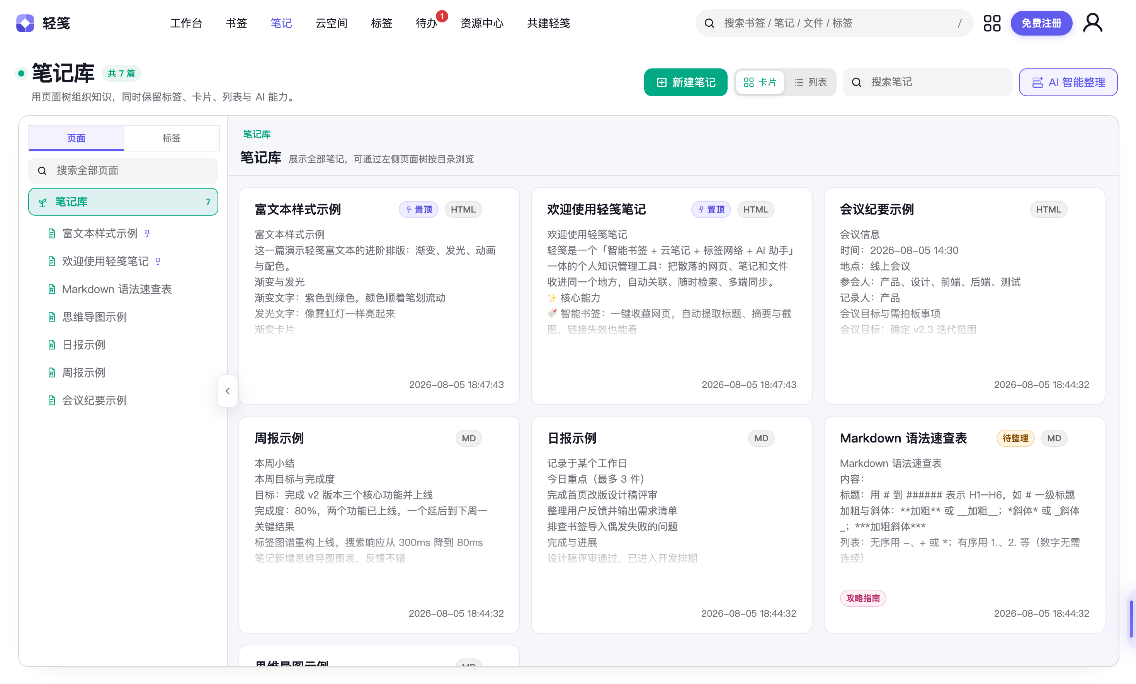
Task: Open 思维导图示例 in the page tree
Action: (95, 316)
